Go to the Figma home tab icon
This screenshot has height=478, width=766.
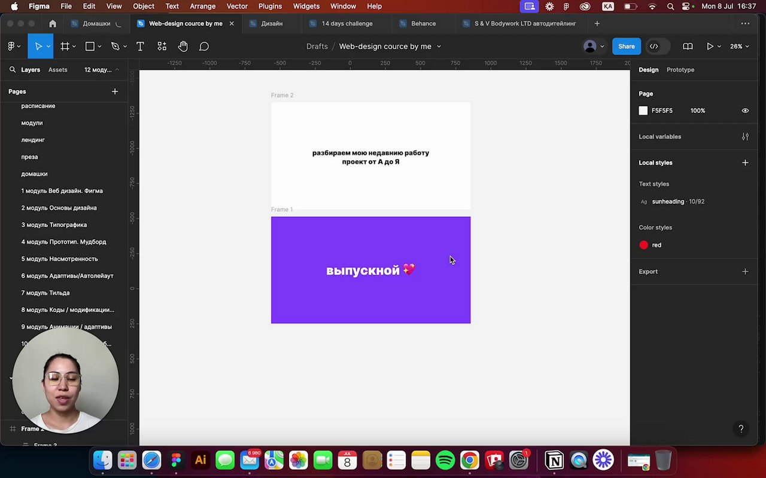(x=53, y=23)
